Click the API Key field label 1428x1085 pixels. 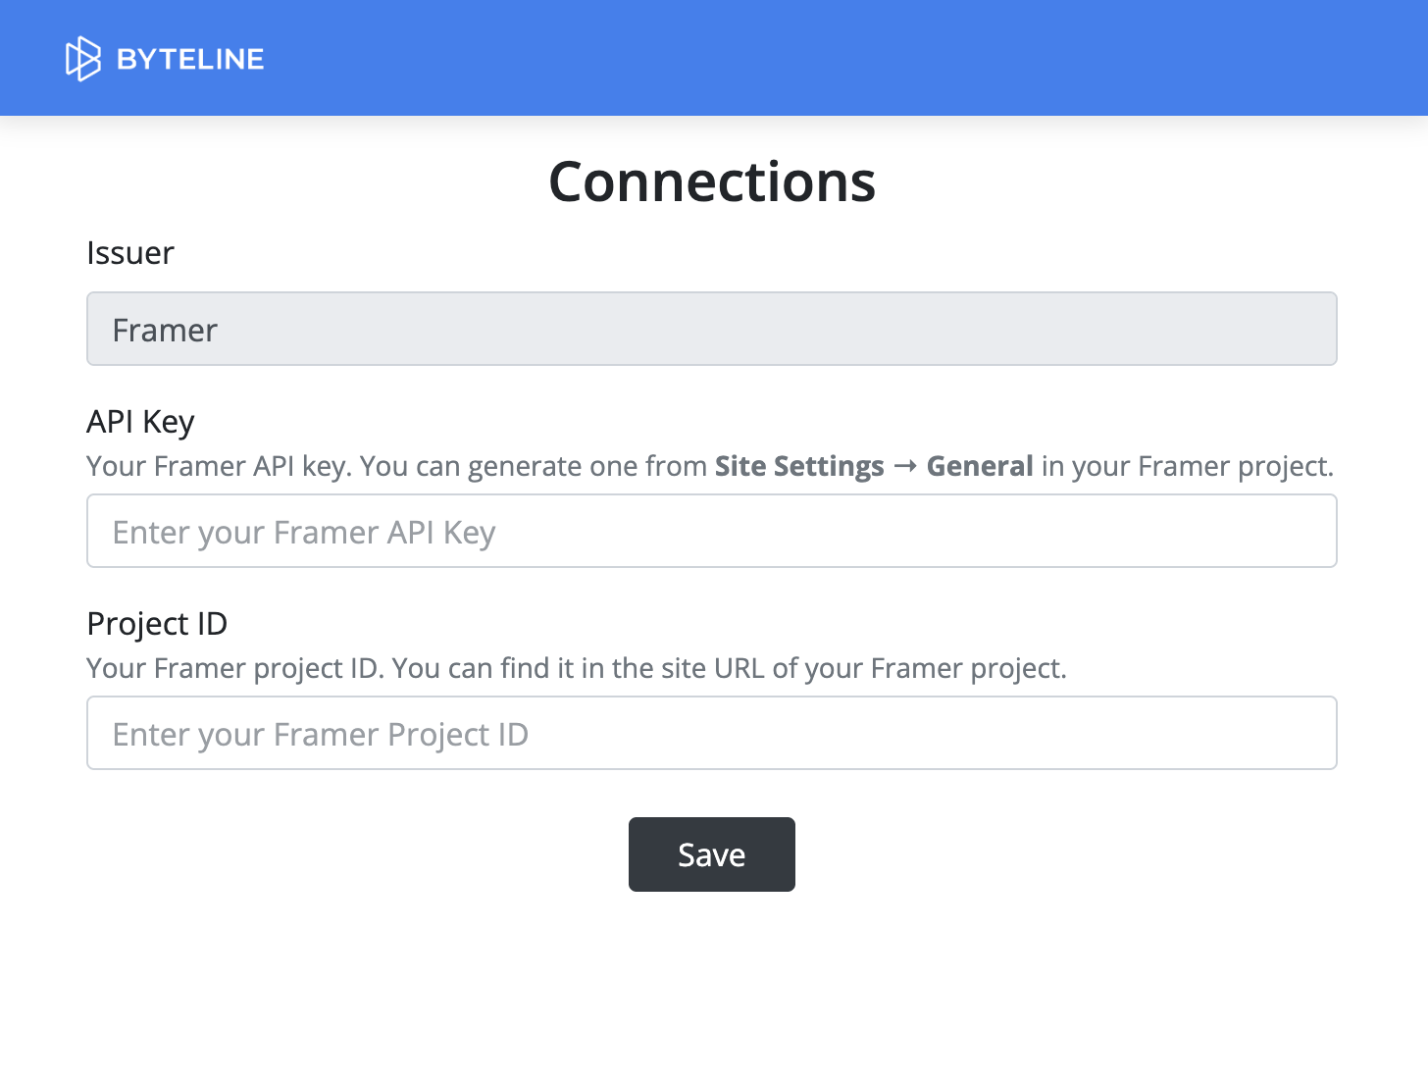click(140, 422)
